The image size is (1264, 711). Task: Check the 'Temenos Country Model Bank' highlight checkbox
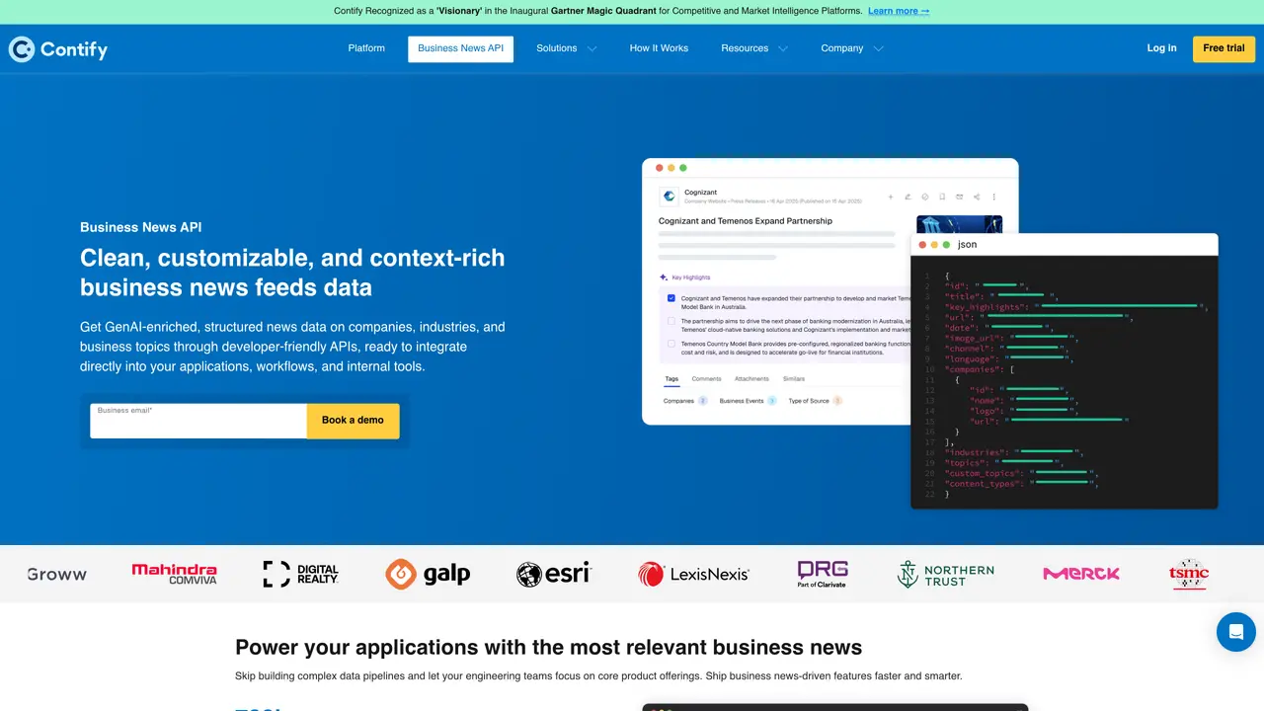(671, 344)
